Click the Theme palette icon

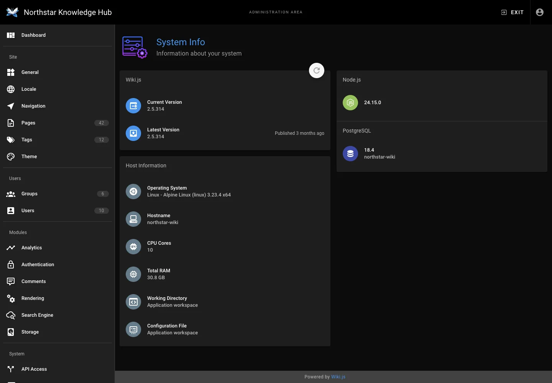click(11, 157)
